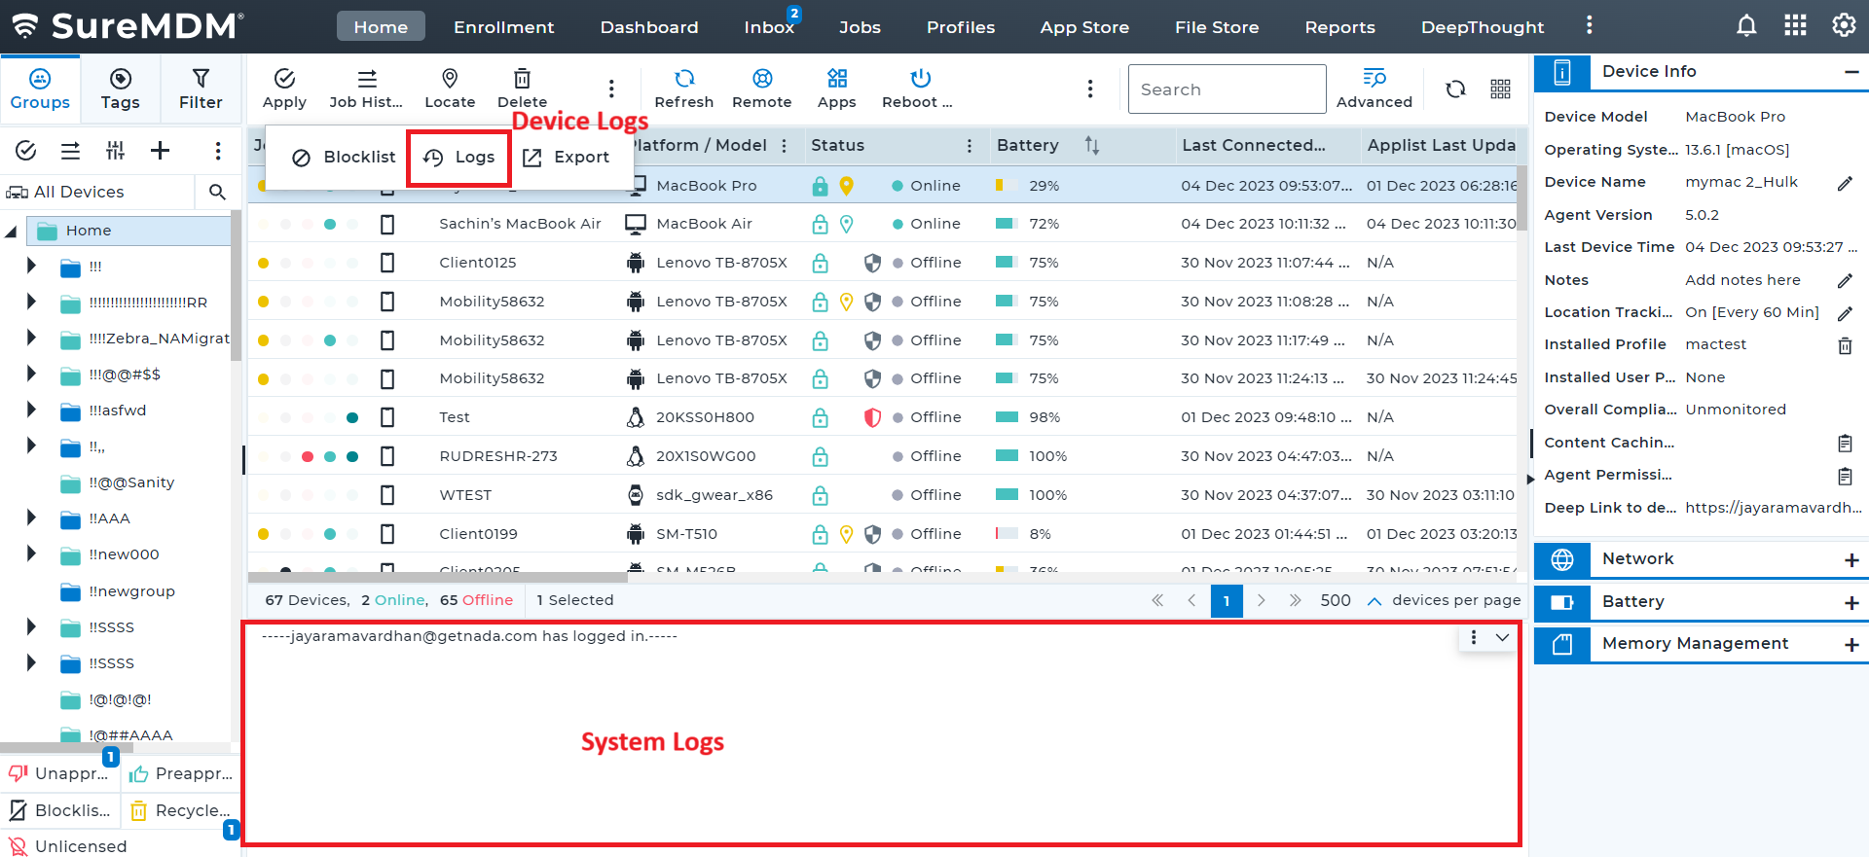Click the grid reload icon beside Advanced
Viewport: 1869px width, 857px height.
click(1455, 89)
